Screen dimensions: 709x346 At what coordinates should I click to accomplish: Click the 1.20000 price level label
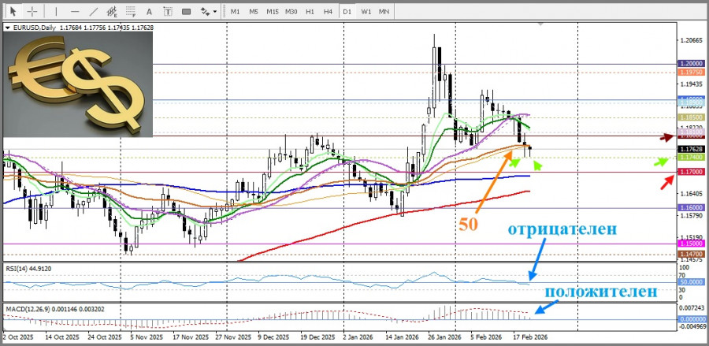pos(690,64)
